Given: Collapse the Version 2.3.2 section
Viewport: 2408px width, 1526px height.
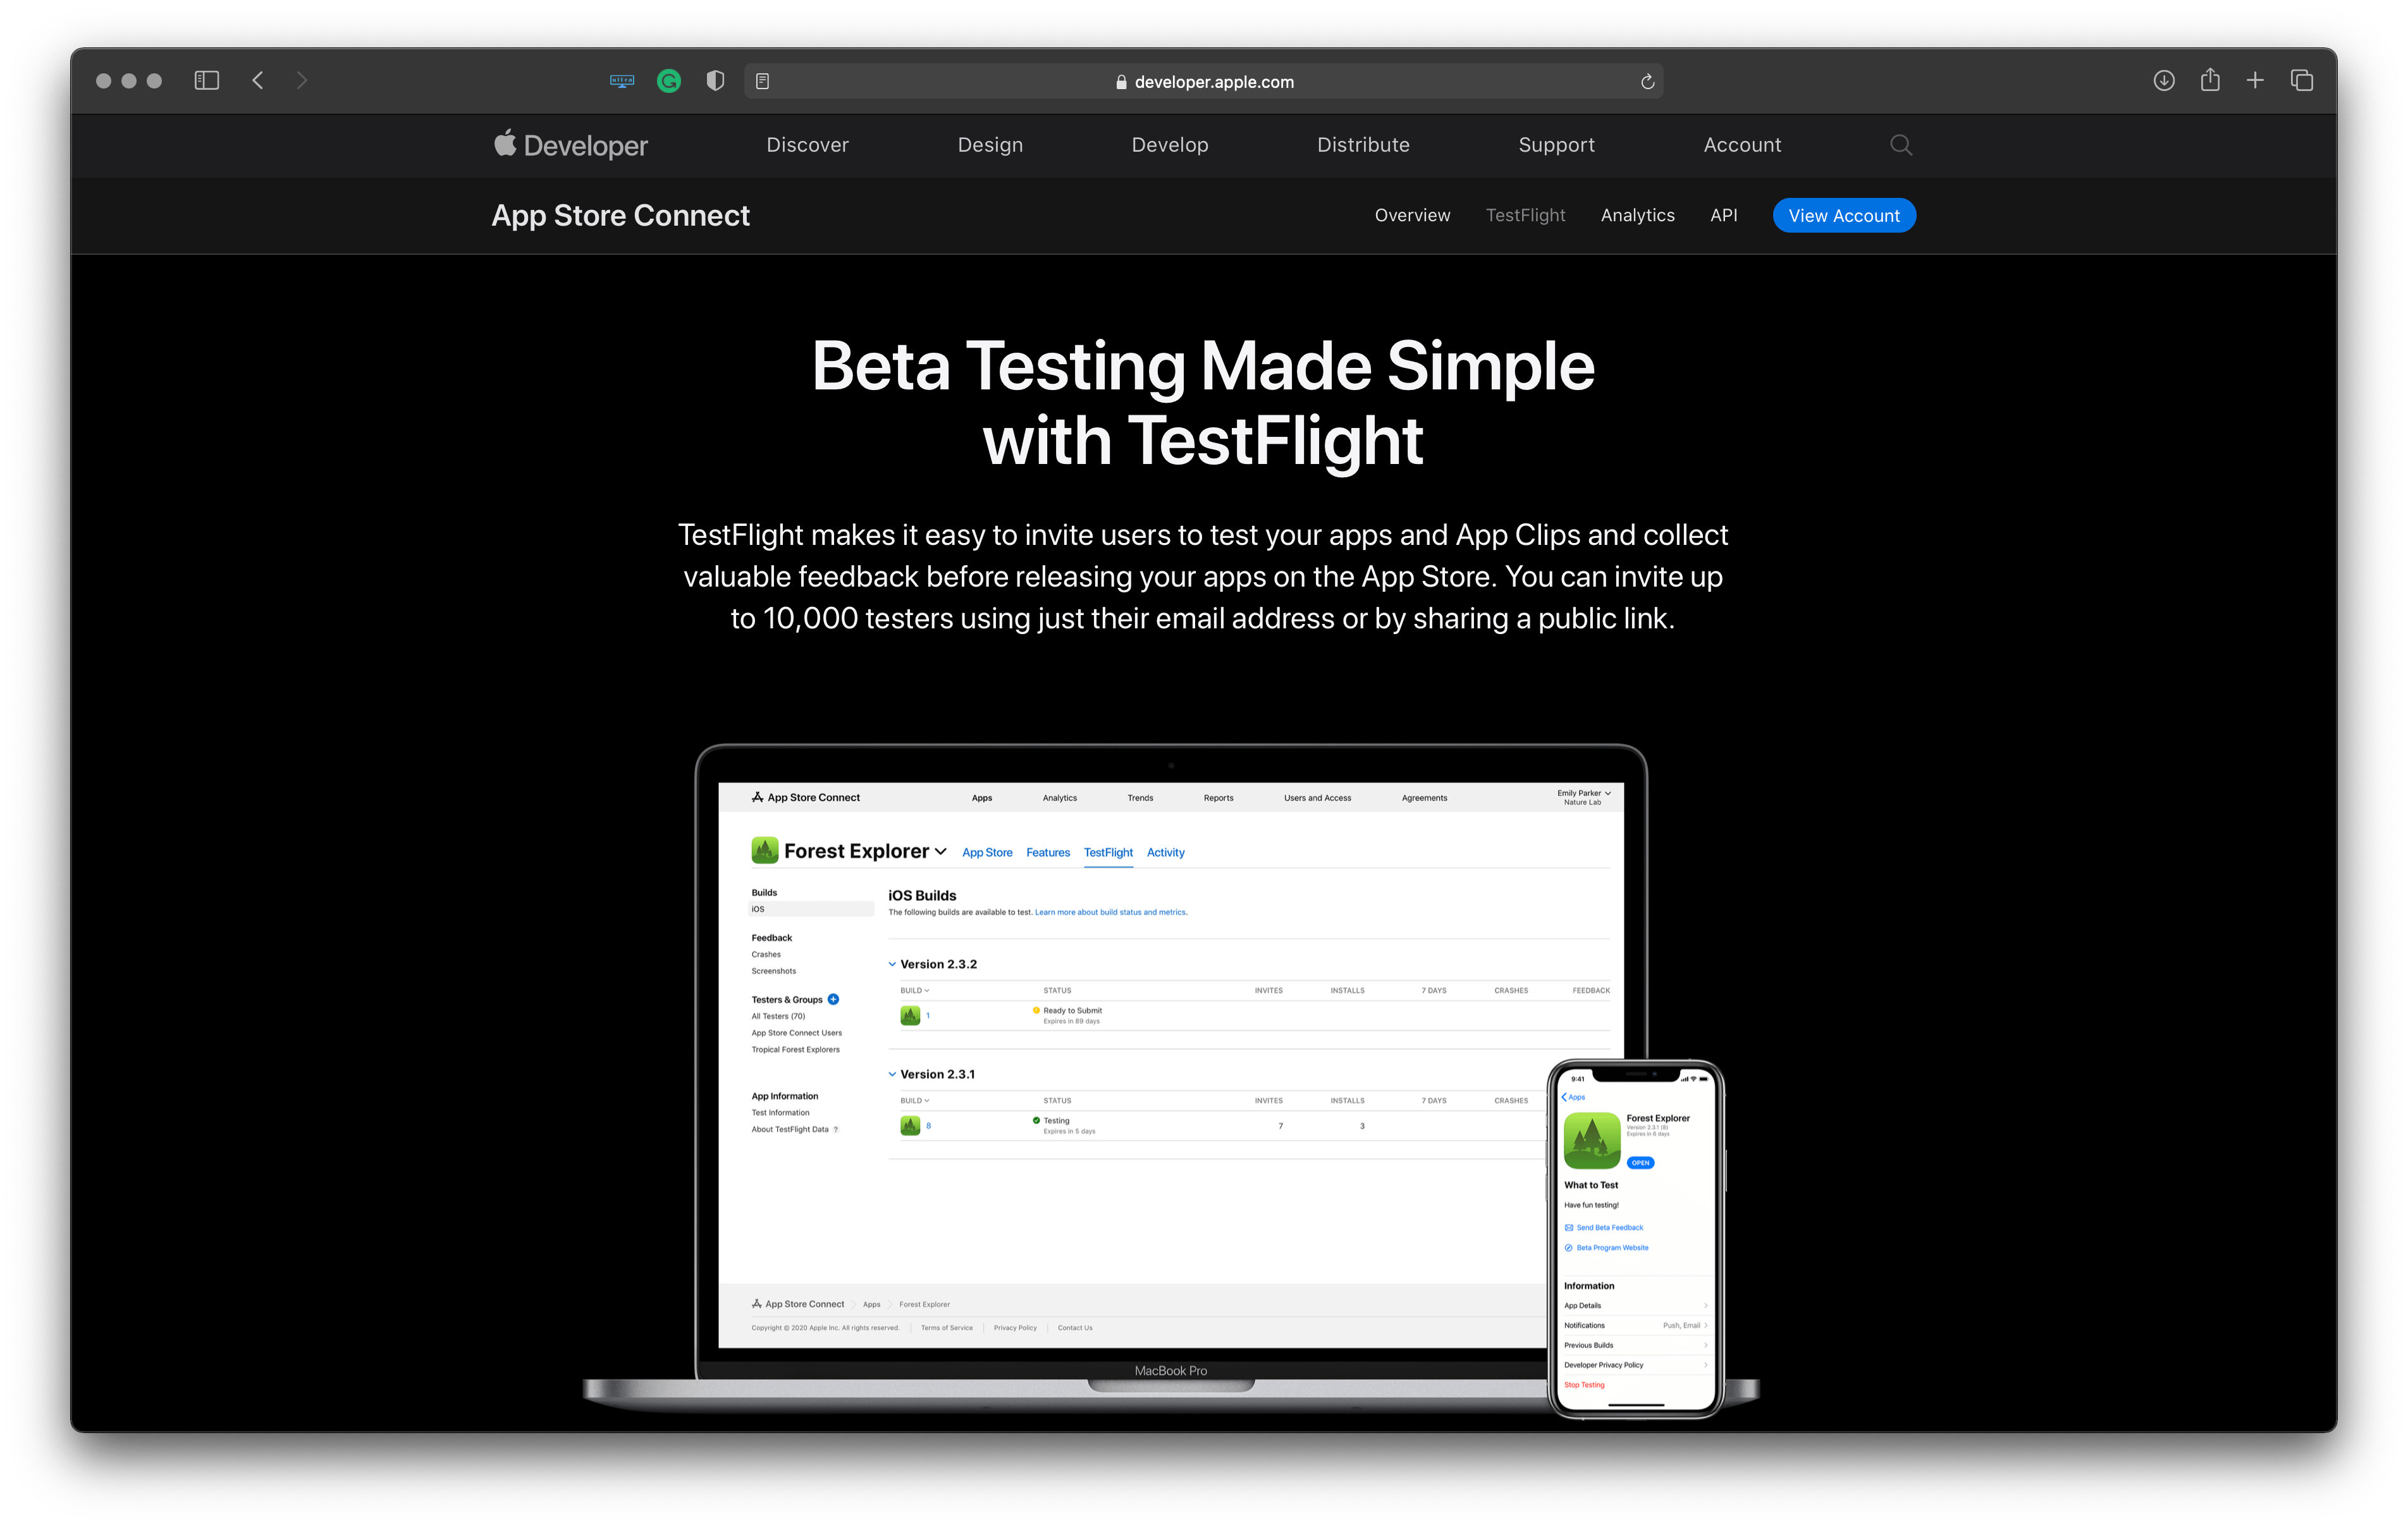Looking at the screenshot, I should [x=892, y=964].
